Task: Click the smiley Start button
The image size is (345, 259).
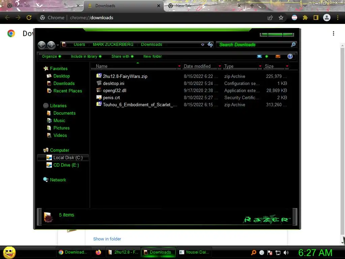Action: [x=9, y=252]
